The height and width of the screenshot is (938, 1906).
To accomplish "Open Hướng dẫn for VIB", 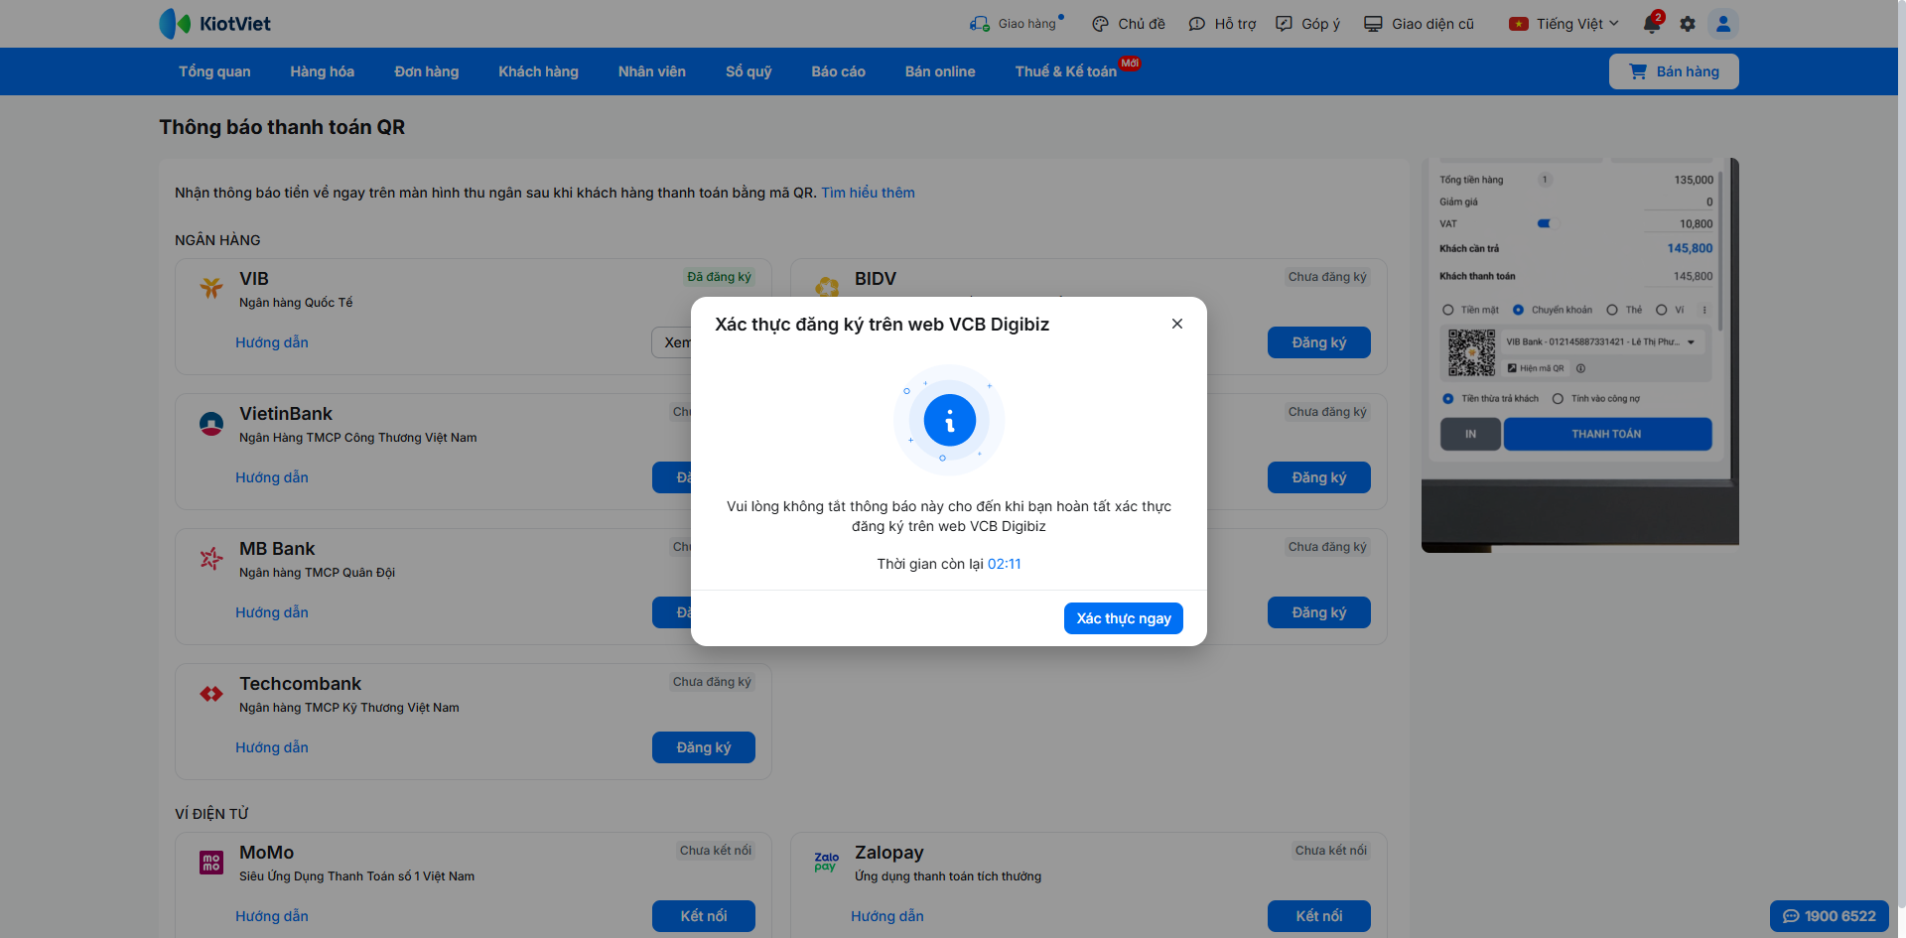I will [272, 342].
